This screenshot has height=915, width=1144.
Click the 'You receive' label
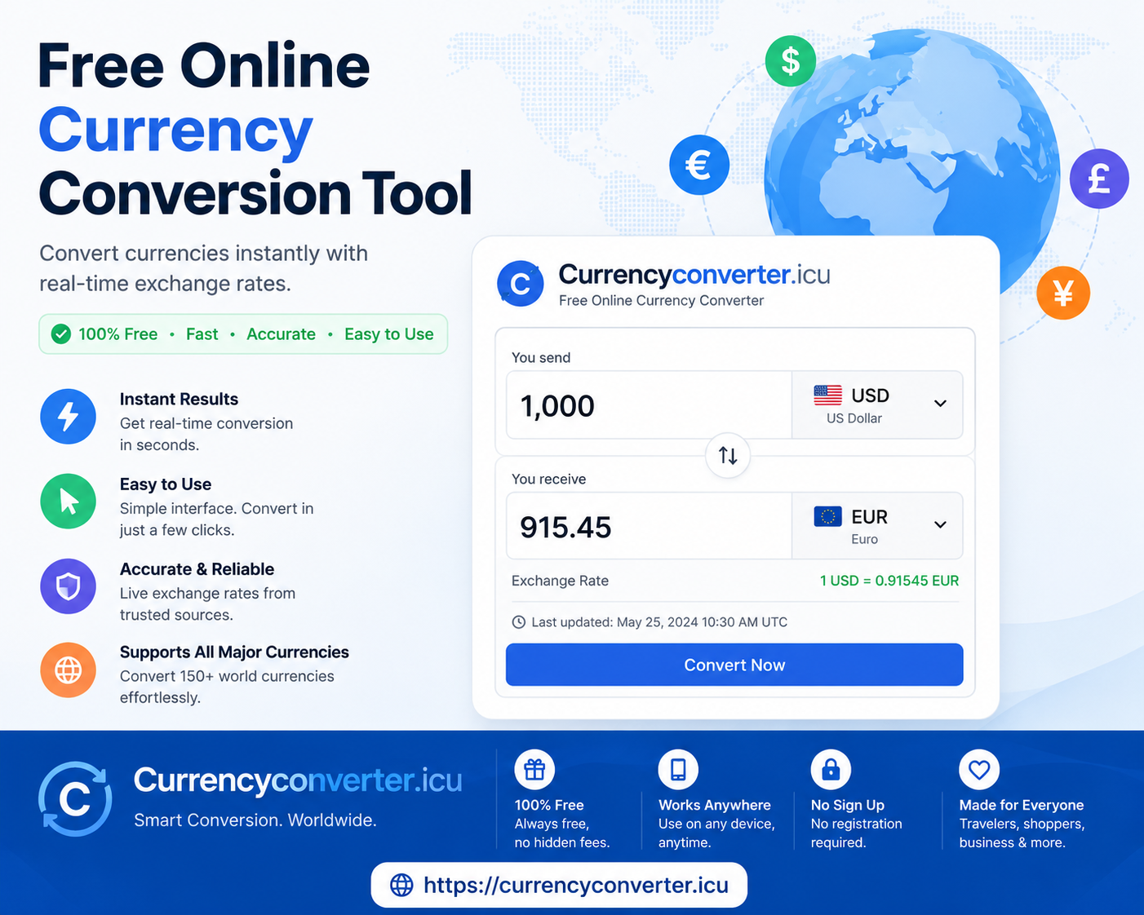[x=548, y=480]
